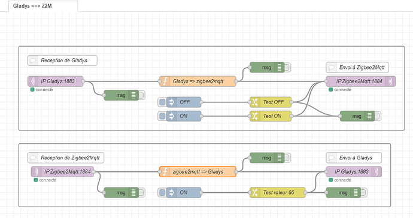
Task: Select the Envoi à Zigbee2Mqtt comment text
Action: [362, 68]
